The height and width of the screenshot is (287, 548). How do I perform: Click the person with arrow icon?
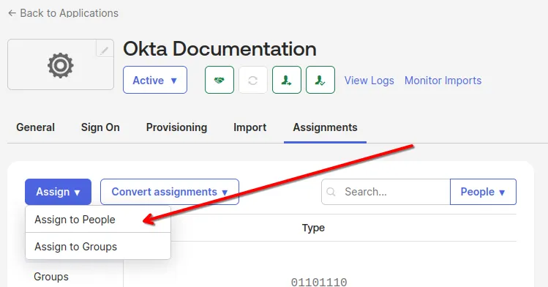287,80
